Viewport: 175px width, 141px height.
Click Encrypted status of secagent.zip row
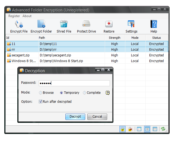(x=156, y=55)
